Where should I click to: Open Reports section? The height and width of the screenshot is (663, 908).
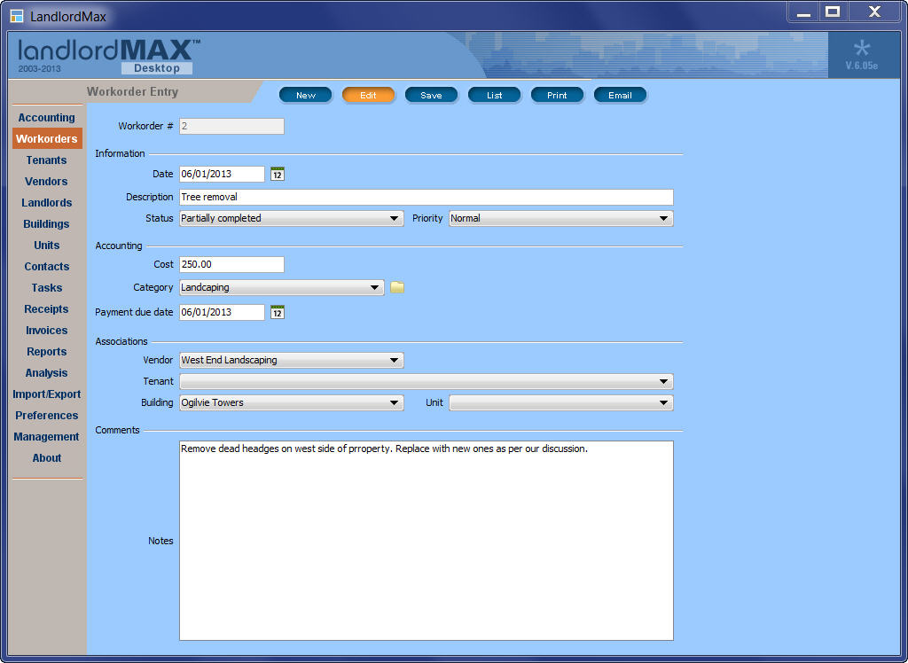tap(46, 352)
